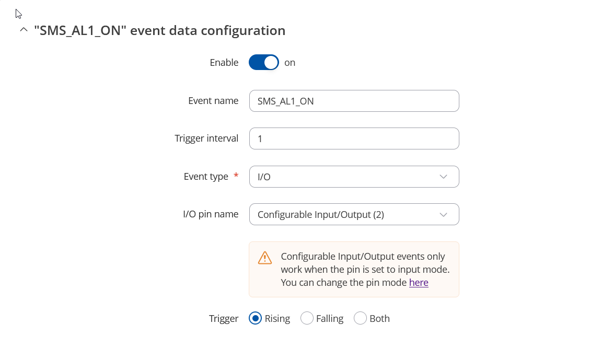Click the Event name text field
Screen dimensions: 613x347
[354, 101]
